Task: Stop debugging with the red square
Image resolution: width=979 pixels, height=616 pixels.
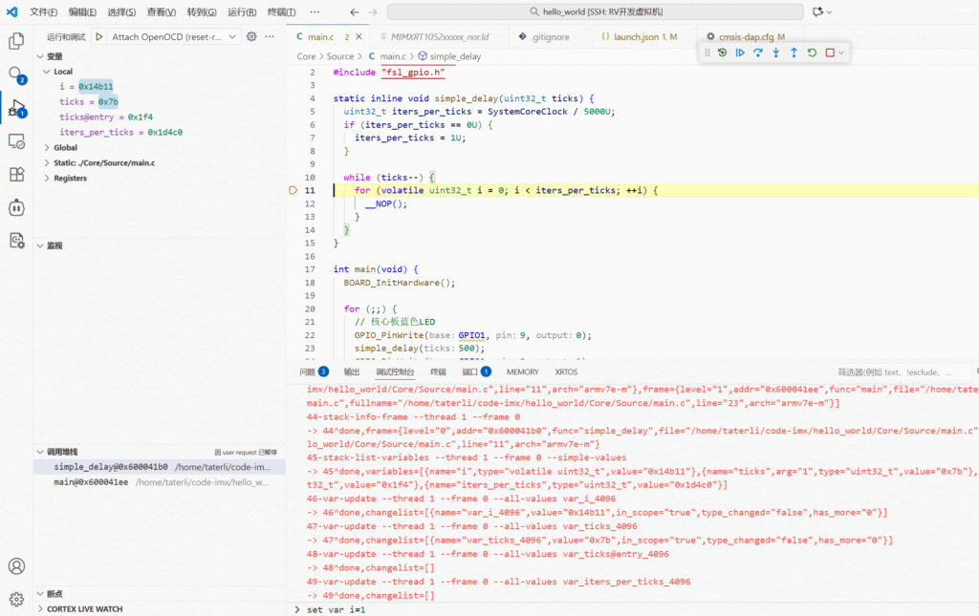Action: (830, 53)
